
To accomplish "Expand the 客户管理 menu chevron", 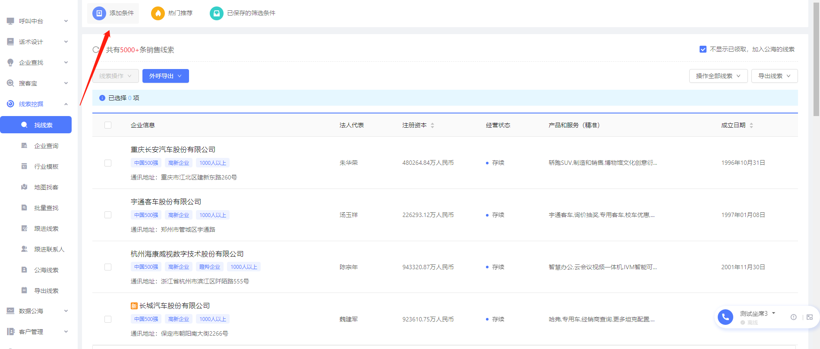I will (66, 331).
